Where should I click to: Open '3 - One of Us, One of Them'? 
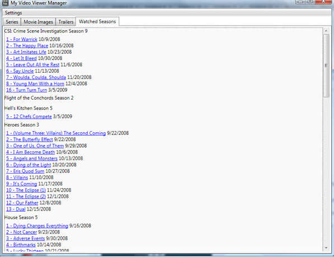[35, 146]
